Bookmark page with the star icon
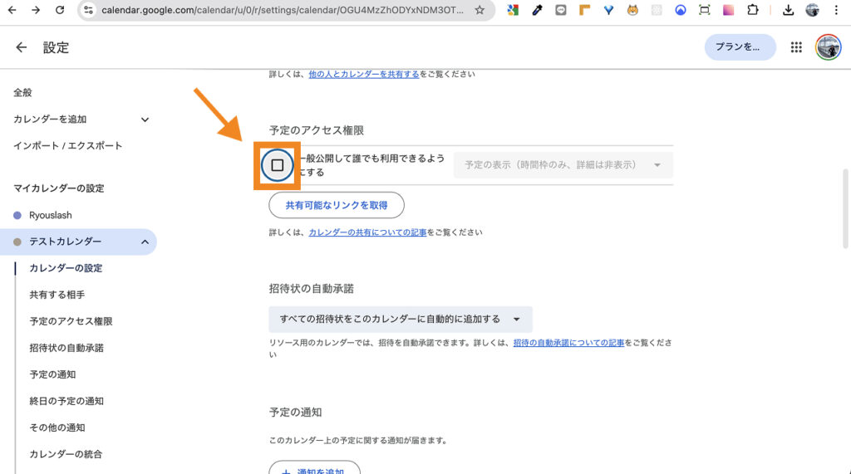This screenshot has width=851, height=474. pos(480,10)
